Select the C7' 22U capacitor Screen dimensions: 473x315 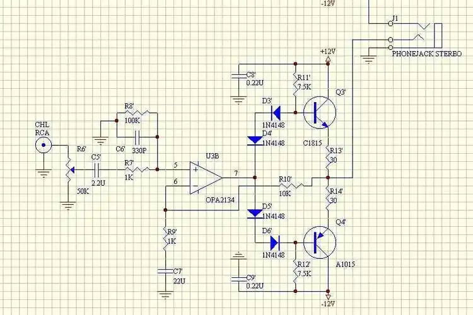pos(165,273)
